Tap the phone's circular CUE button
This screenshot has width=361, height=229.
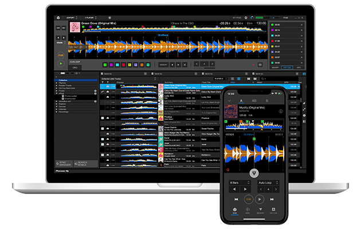(248, 200)
